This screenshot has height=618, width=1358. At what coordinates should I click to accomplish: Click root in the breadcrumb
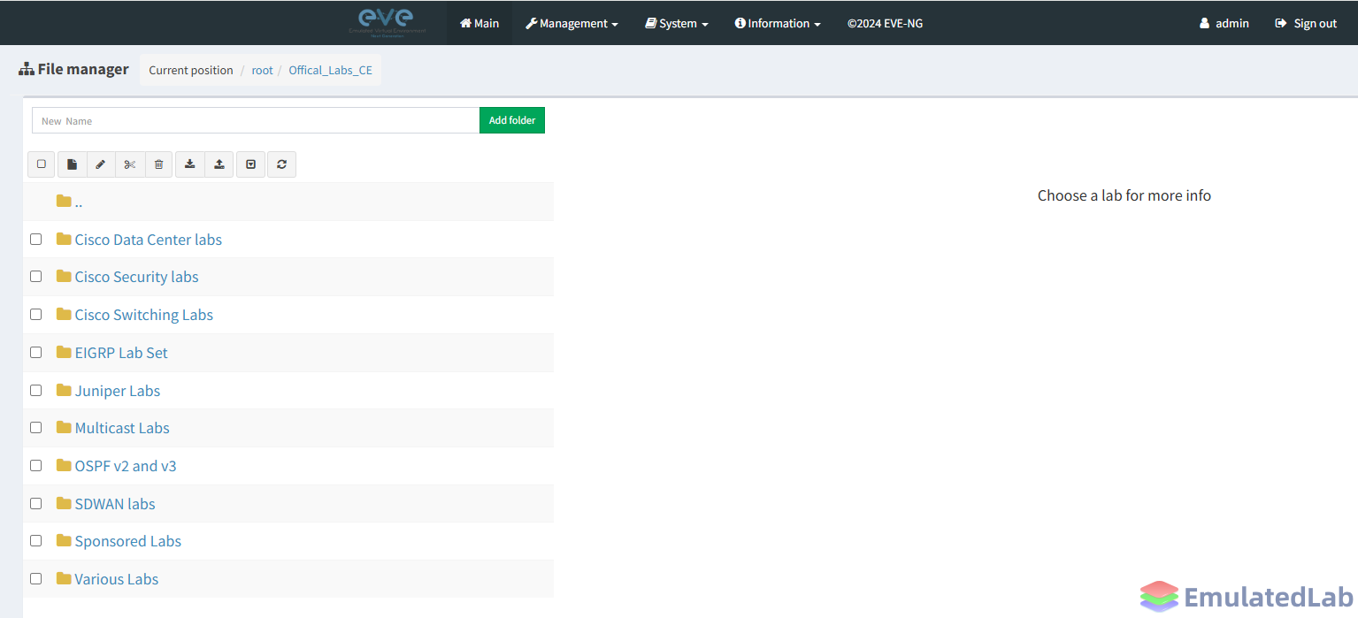pyautogui.click(x=263, y=70)
